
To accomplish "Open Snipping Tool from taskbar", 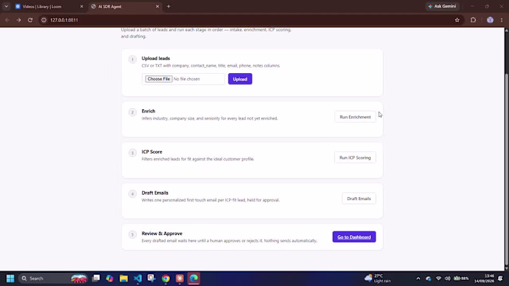I will coord(151,278).
